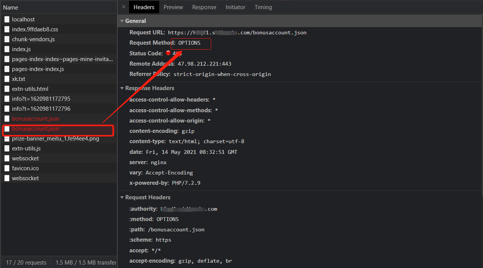Click the server nginx header row

tap(148, 162)
